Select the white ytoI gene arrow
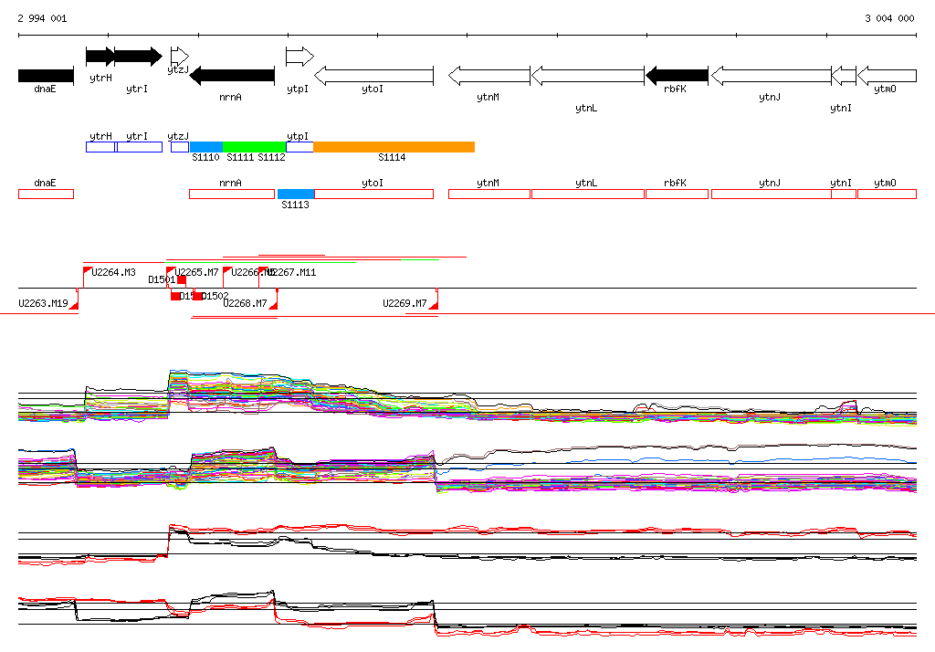 click(x=373, y=76)
